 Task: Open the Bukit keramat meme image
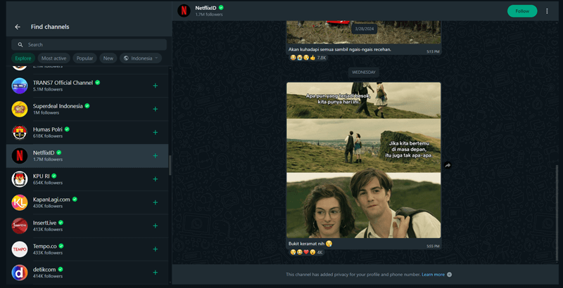(363, 159)
